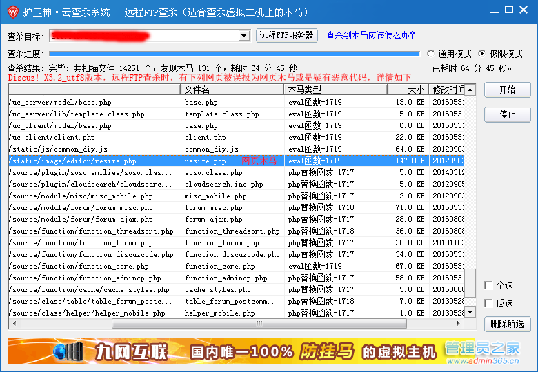Click the vertical scrollbar thumb
Image resolution: width=538 pixels, height=372 pixels.
click(470, 283)
